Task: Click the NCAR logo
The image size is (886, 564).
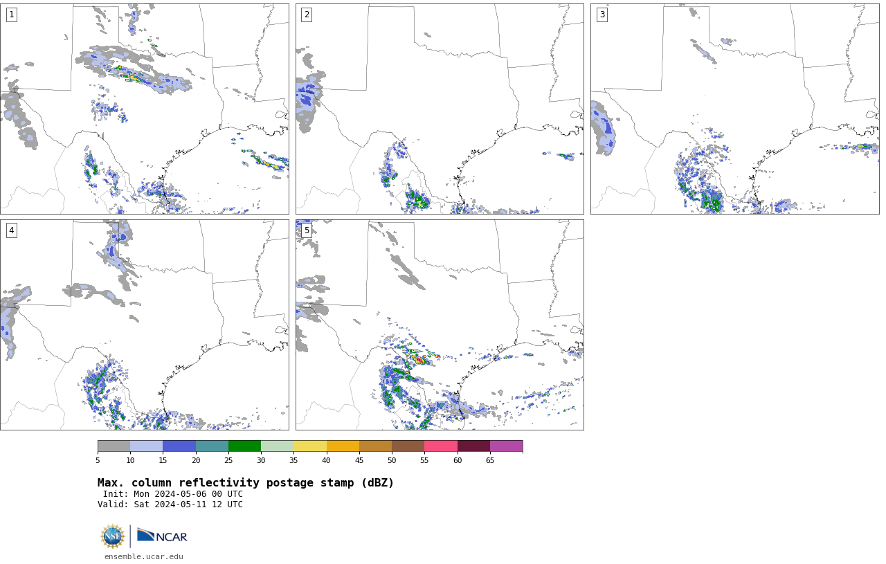Action: click(x=162, y=536)
